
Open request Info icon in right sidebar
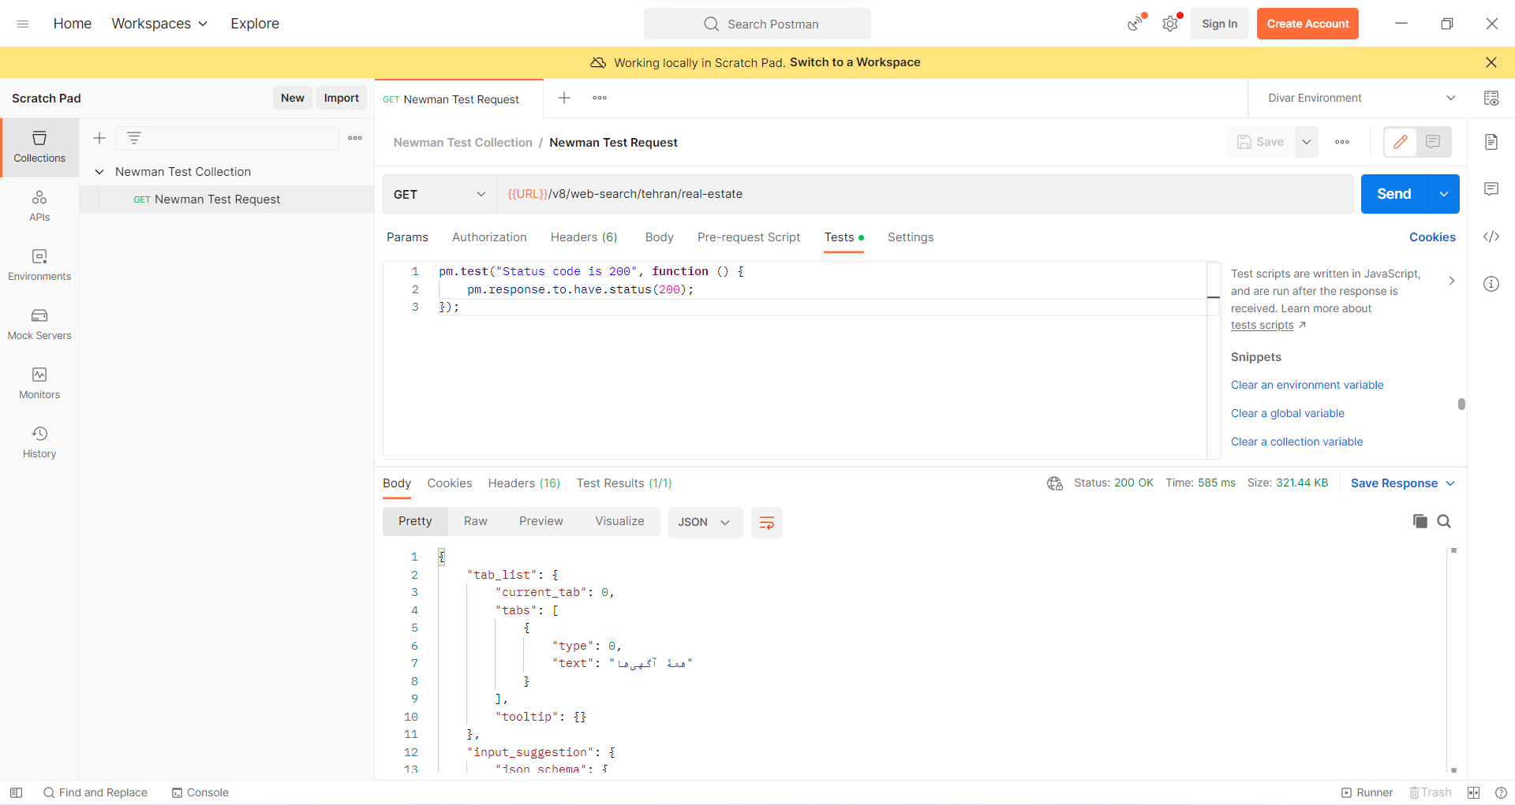click(1491, 284)
